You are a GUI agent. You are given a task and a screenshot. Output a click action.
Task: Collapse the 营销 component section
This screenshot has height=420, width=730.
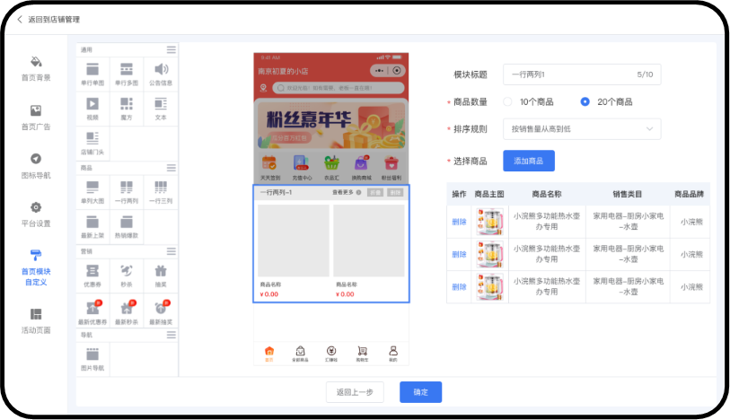click(x=171, y=251)
